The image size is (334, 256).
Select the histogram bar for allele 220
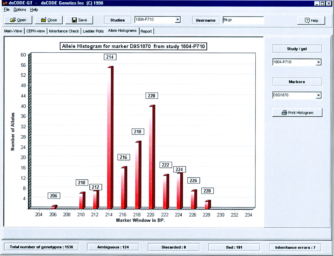click(x=152, y=157)
